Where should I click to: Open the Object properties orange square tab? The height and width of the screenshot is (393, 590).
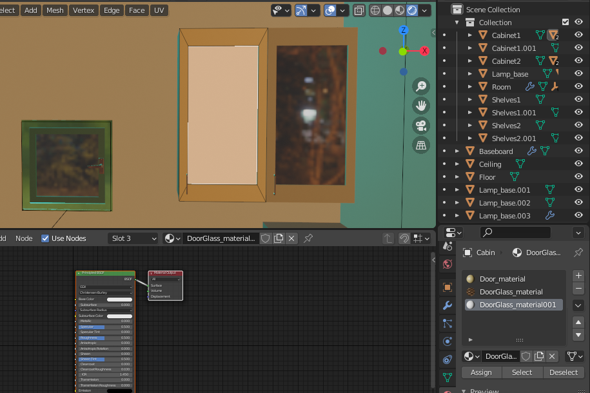pyautogui.click(x=447, y=287)
